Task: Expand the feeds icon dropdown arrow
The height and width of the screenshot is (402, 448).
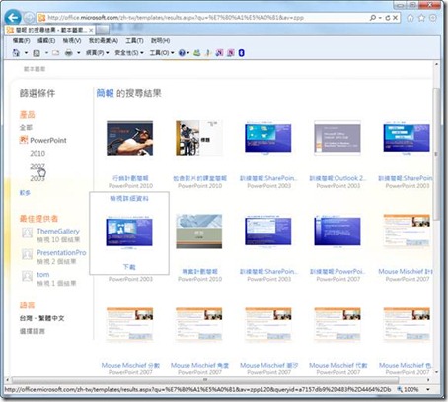Action: (46, 53)
